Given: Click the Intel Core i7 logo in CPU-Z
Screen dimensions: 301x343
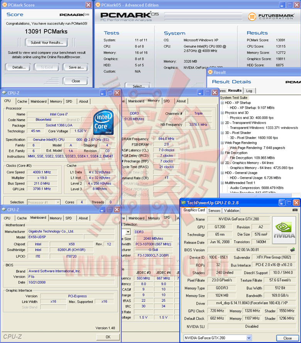Looking at the screenshot, I should (x=103, y=122).
